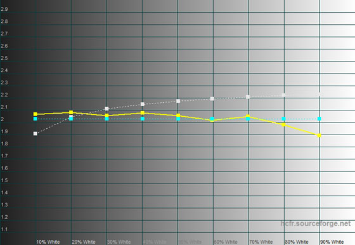Click the 1.1 gamma axis label
355x245 pixels.
4,229
